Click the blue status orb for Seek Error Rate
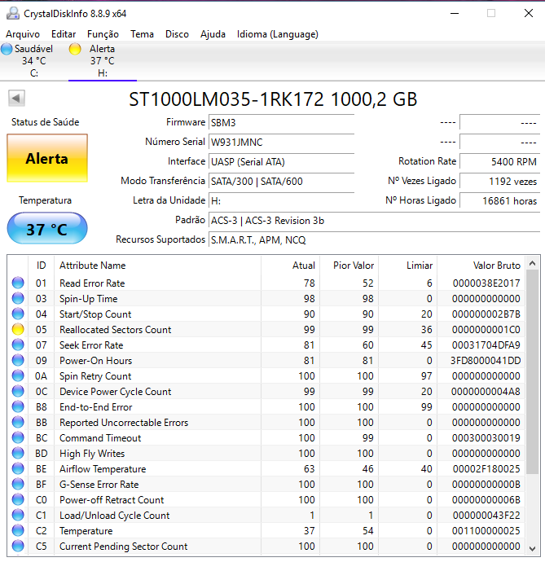 [18, 345]
